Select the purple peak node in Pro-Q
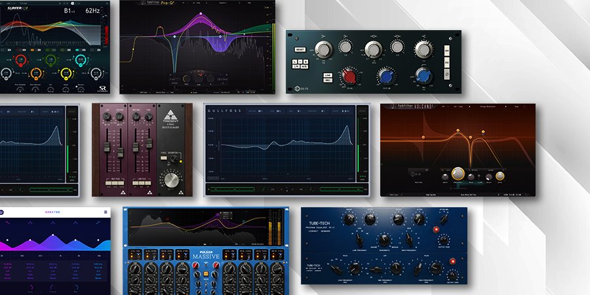 coord(201,14)
